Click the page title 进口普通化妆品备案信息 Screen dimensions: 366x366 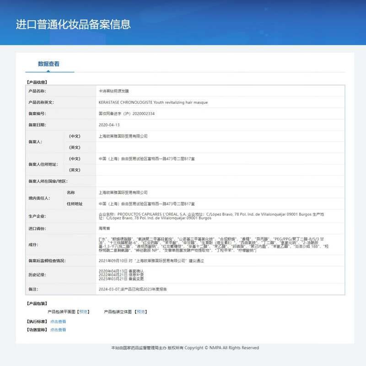tap(73, 24)
